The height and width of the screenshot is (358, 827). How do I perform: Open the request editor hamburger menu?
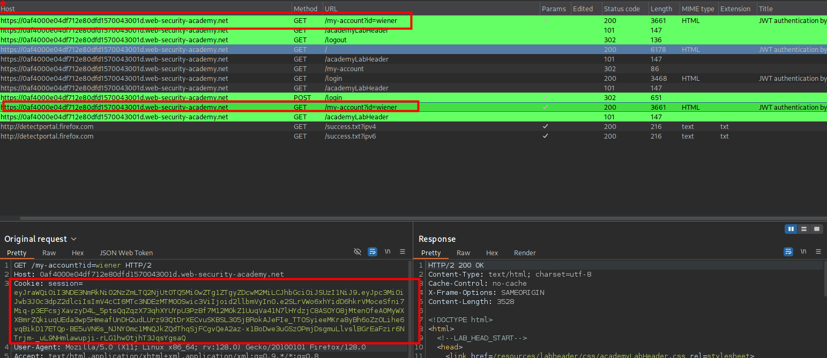pyautogui.click(x=403, y=252)
